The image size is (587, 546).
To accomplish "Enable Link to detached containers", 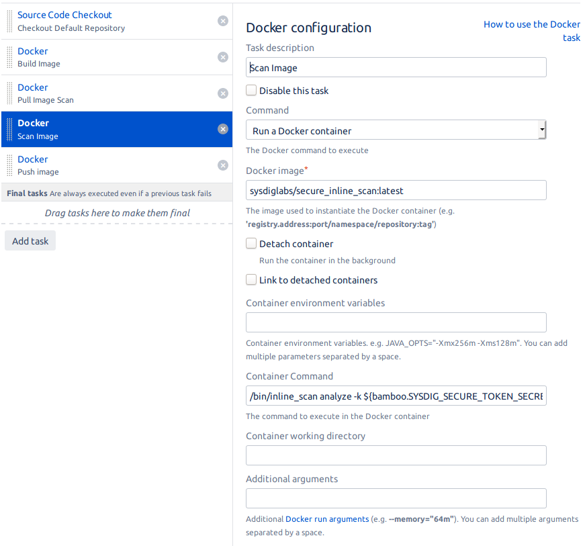I will [251, 279].
